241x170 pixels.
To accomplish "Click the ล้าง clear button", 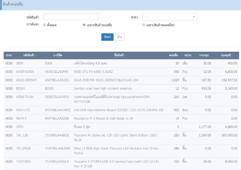I will pos(120,37).
